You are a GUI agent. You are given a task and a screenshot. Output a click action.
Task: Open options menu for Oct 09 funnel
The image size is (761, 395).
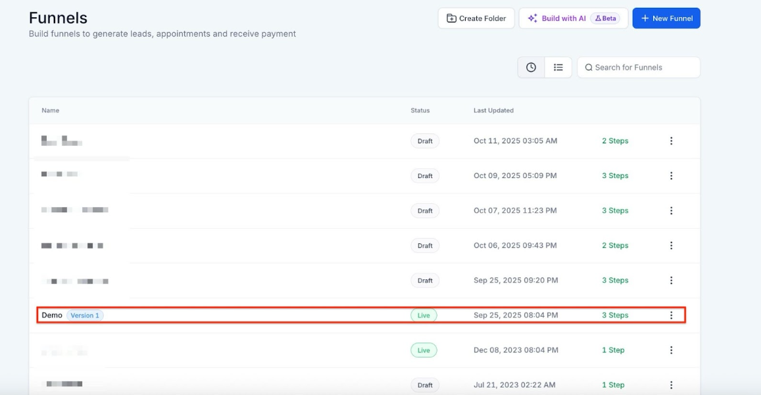click(x=671, y=175)
